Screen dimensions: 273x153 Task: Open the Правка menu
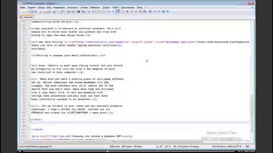coord(32,8)
